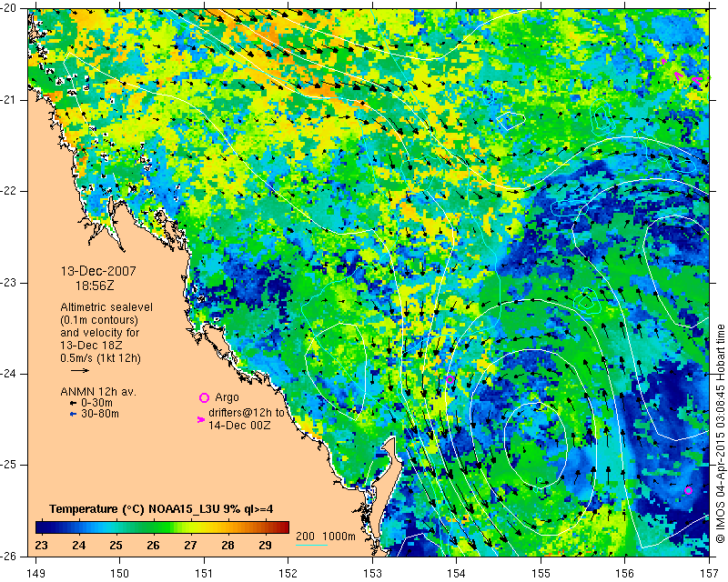
Task: Click the '0.5m/s (1kt 12h)' scale label
Action: (100, 358)
